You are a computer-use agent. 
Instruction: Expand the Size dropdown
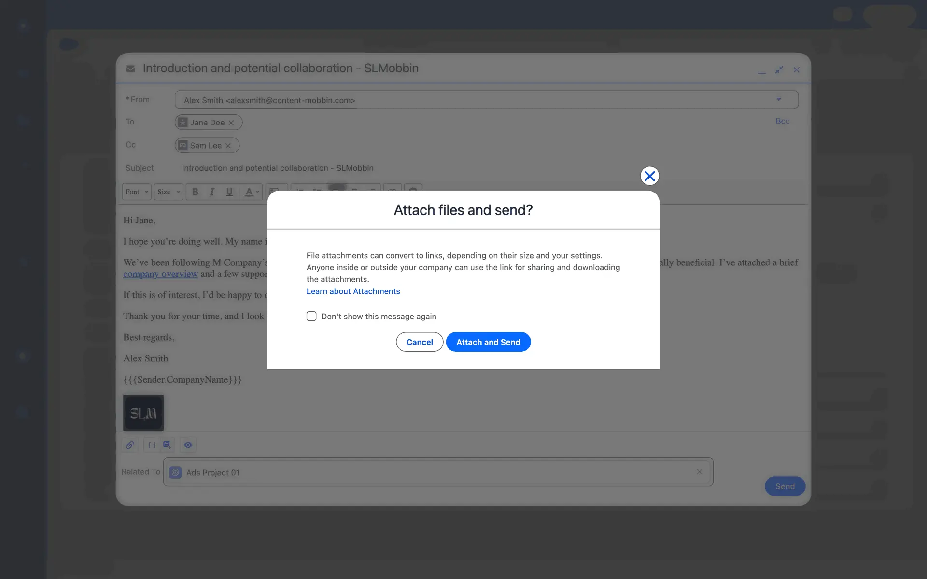click(169, 192)
